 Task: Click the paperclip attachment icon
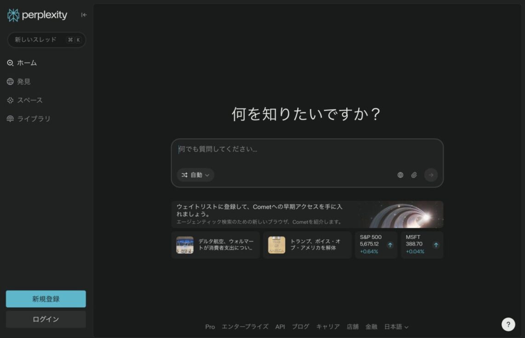click(414, 175)
